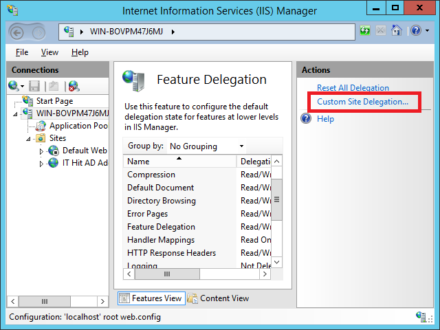Click the Create New Connection globe icon
Image resolution: width=440 pixels, height=330 pixels.
tap(14, 85)
